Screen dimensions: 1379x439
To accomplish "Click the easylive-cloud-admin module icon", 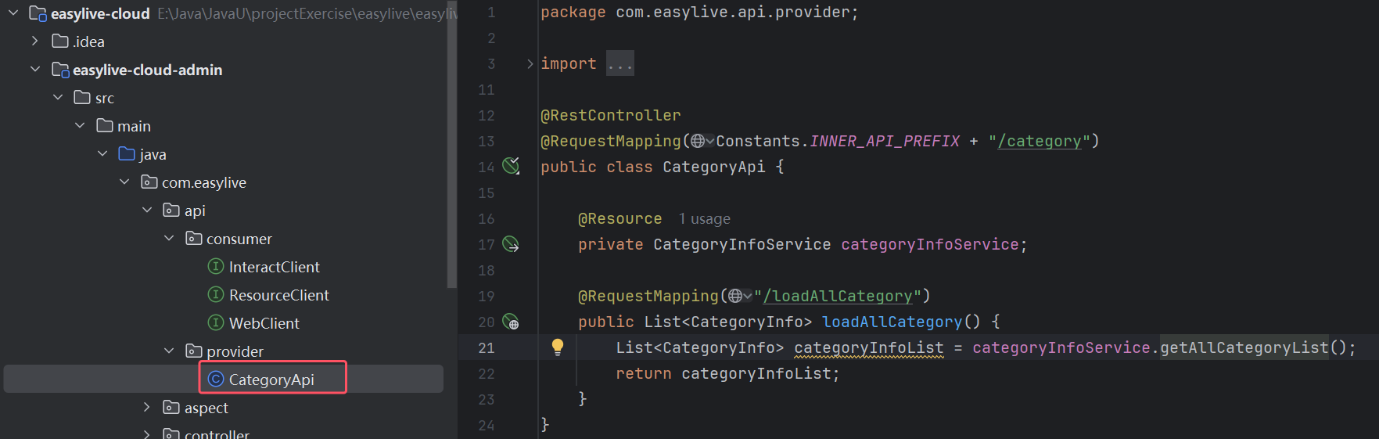I will (x=60, y=70).
